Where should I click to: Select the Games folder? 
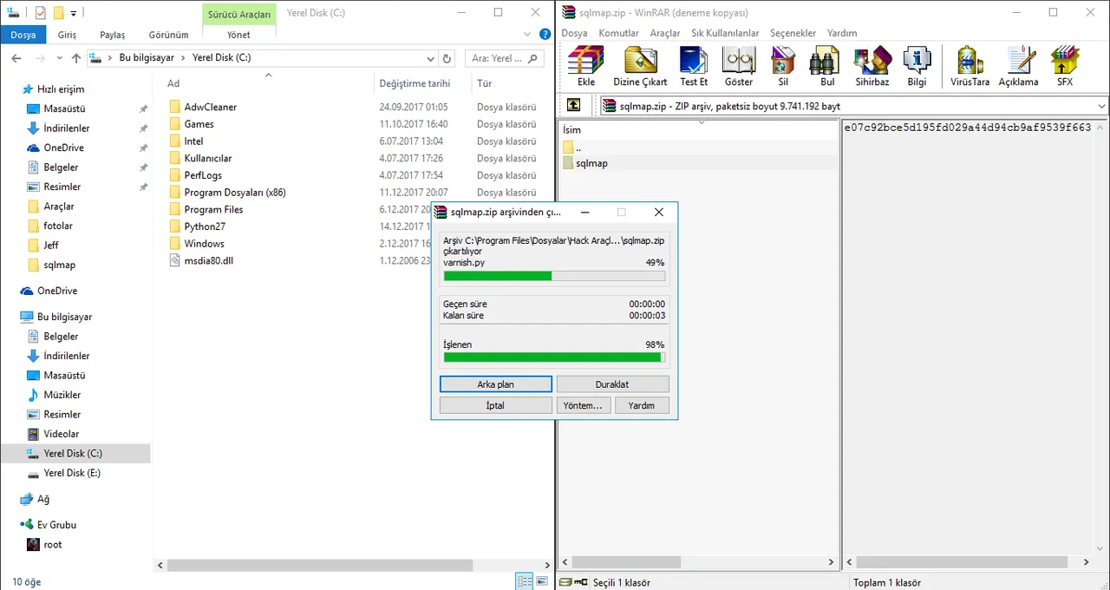(x=199, y=124)
